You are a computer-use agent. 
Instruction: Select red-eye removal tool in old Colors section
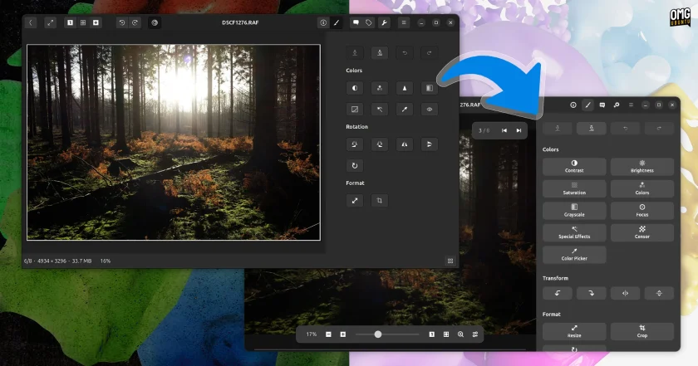(430, 109)
